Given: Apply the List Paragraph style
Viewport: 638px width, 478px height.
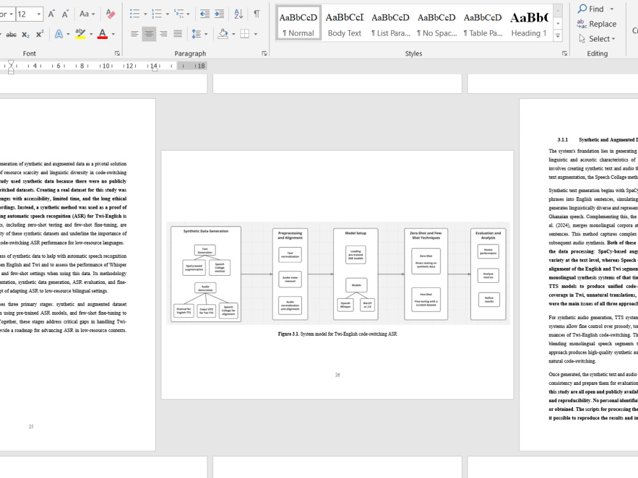Looking at the screenshot, I should tap(390, 23).
